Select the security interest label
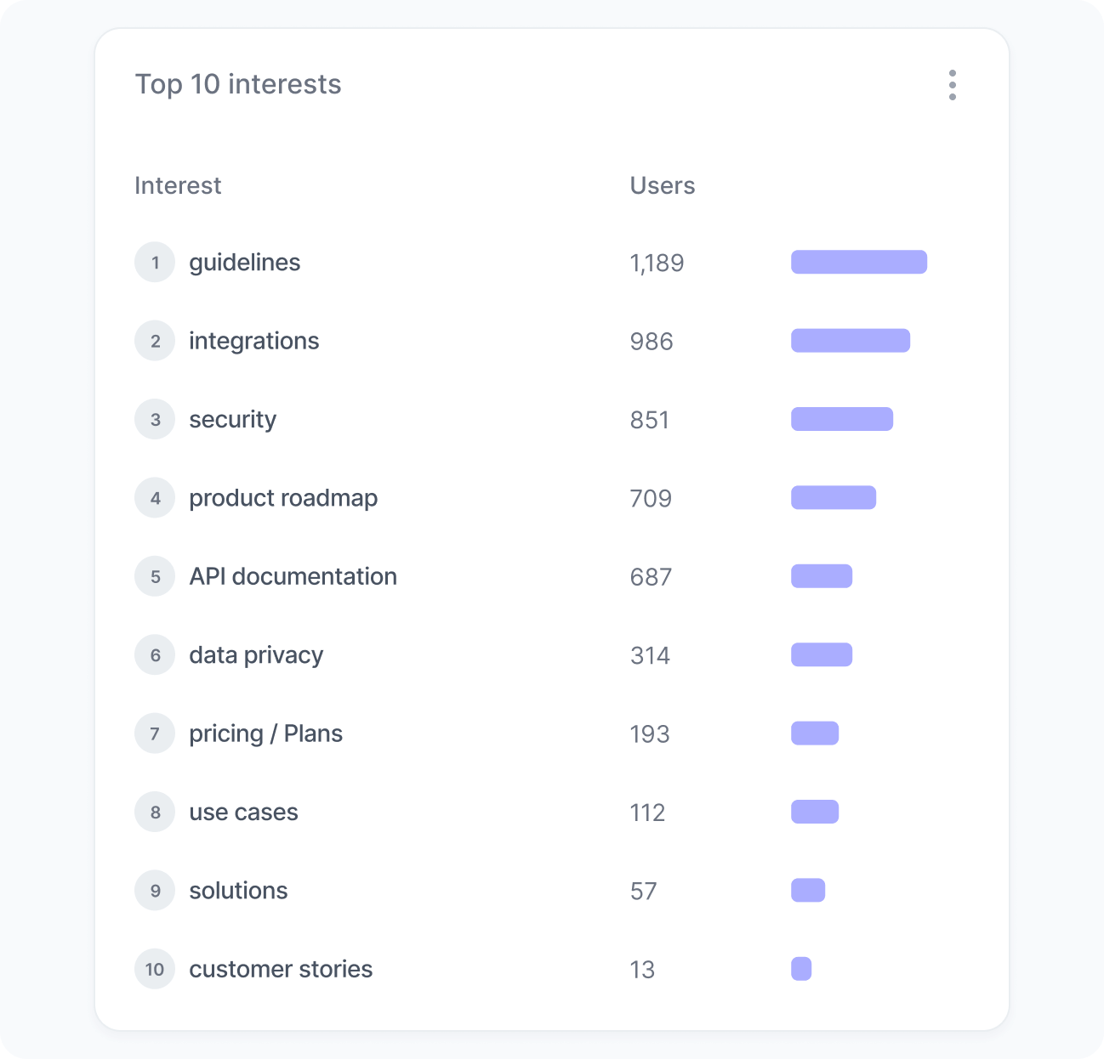The image size is (1104, 1059). tap(233, 419)
